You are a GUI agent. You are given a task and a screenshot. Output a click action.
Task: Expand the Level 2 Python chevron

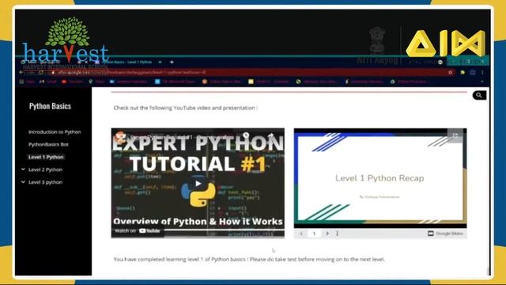tap(23, 169)
